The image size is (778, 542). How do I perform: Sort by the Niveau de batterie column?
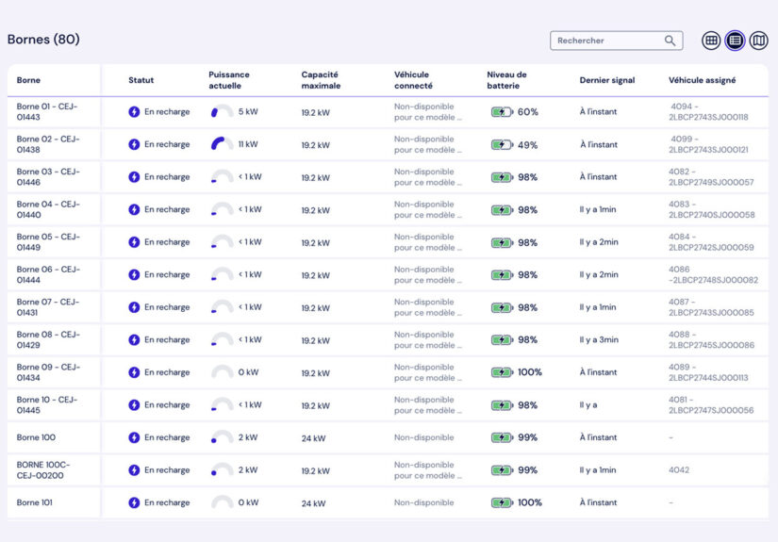coord(506,80)
